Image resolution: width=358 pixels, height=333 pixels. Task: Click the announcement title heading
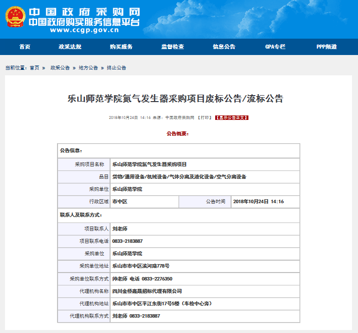[x=175, y=98]
